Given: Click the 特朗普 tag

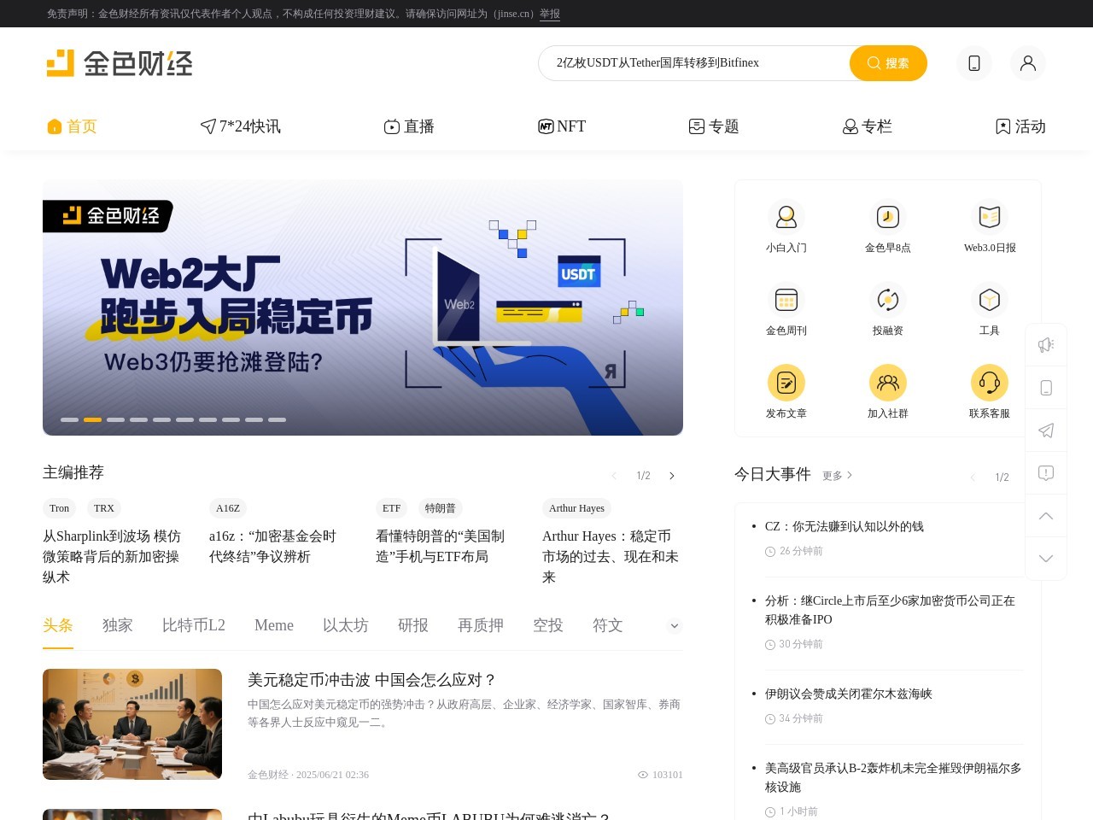Looking at the screenshot, I should (x=441, y=508).
